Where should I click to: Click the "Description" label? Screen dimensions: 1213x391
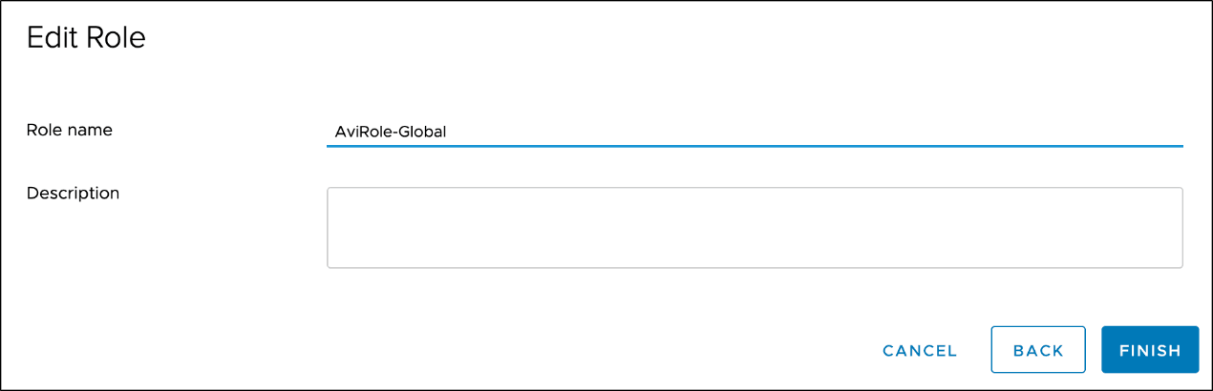[74, 193]
